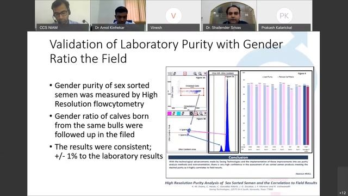Image resolution: width=348 pixels, height=196 pixels.
Task: Click the slide title "Validation of Laboratory Purity with Gender"
Action: pos(166,44)
